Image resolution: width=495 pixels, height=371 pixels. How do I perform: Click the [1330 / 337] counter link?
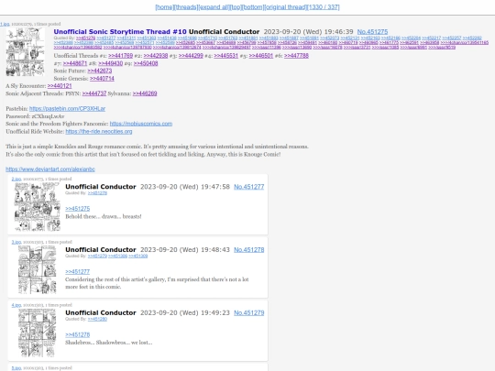point(324,7)
